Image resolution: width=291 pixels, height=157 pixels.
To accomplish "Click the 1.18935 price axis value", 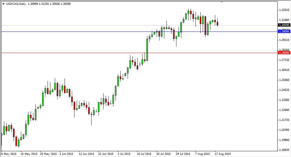I will coord(284,150).
